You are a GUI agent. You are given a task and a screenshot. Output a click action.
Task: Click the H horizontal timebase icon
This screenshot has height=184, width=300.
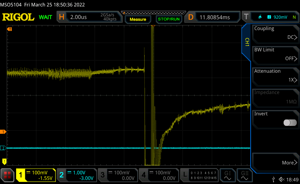coord(62,17)
